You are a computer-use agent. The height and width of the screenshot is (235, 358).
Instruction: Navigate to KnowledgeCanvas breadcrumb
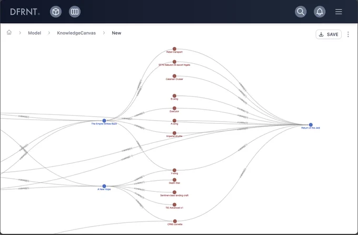(76, 33)
